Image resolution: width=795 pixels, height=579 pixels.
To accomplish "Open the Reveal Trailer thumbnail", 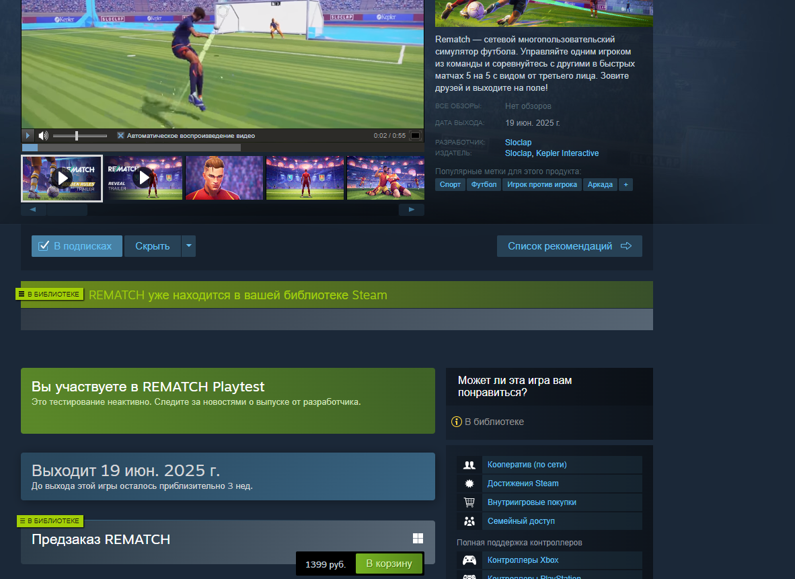I will [x=144, y=178].
